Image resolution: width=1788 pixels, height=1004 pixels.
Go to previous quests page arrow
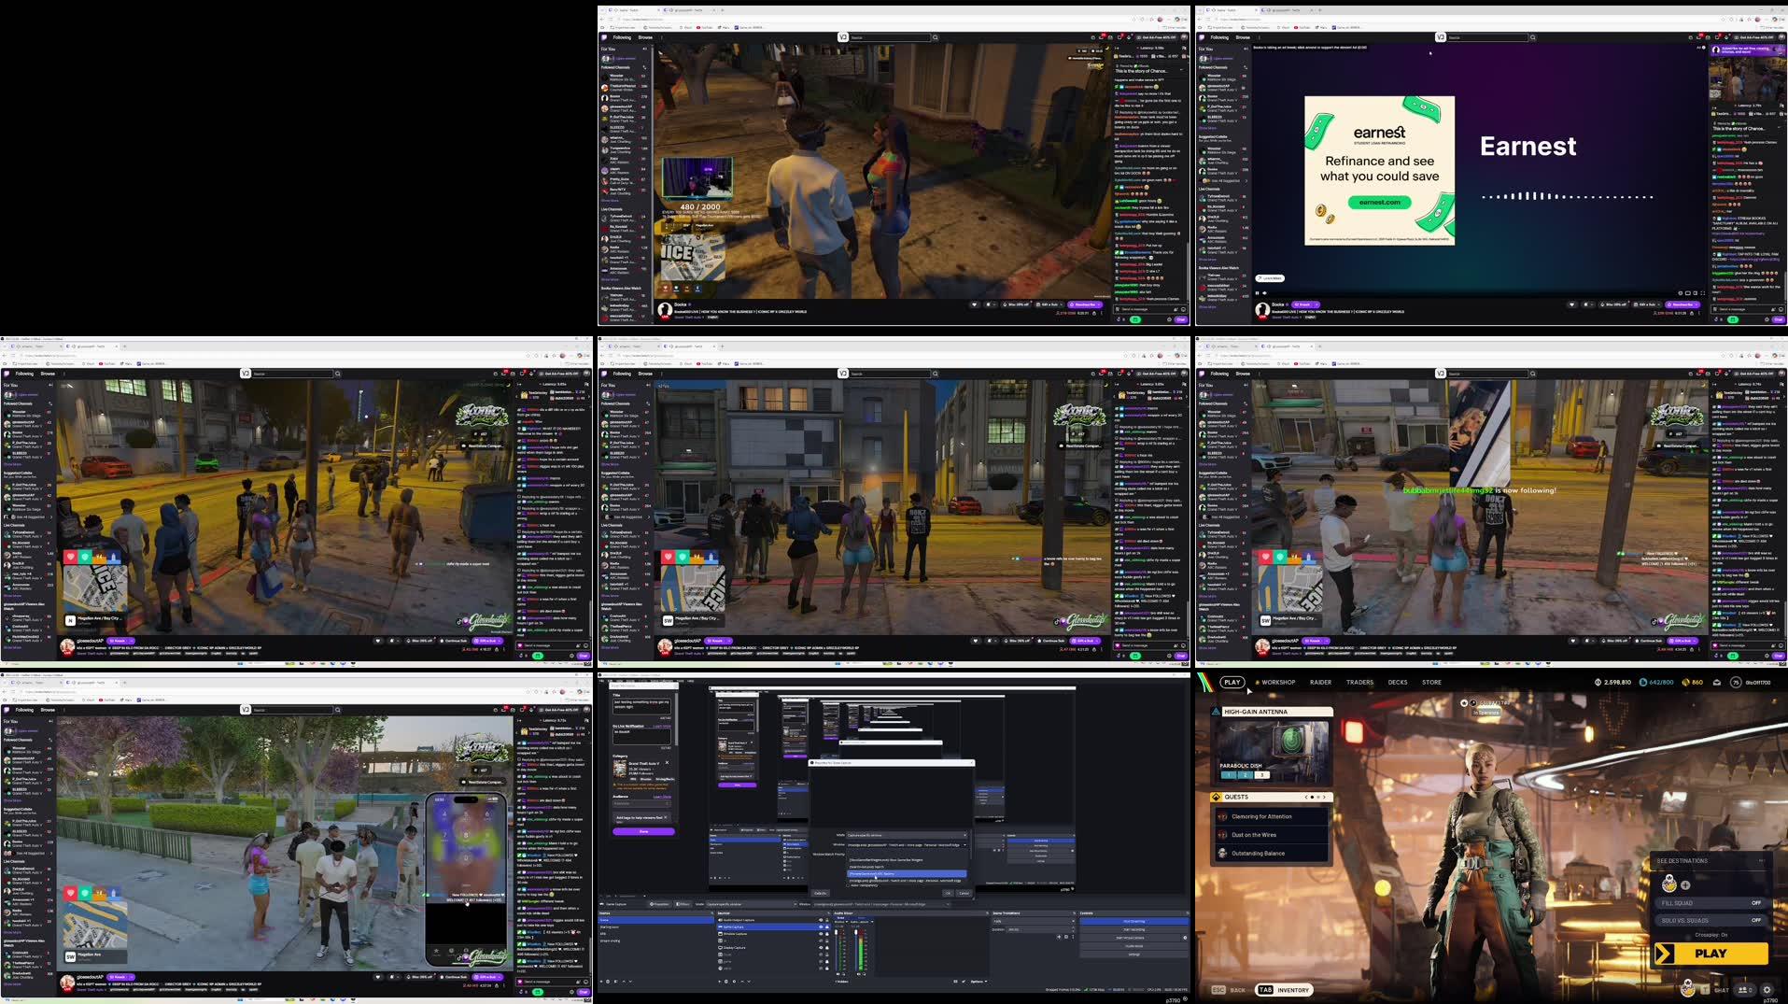click(1306, 797)
